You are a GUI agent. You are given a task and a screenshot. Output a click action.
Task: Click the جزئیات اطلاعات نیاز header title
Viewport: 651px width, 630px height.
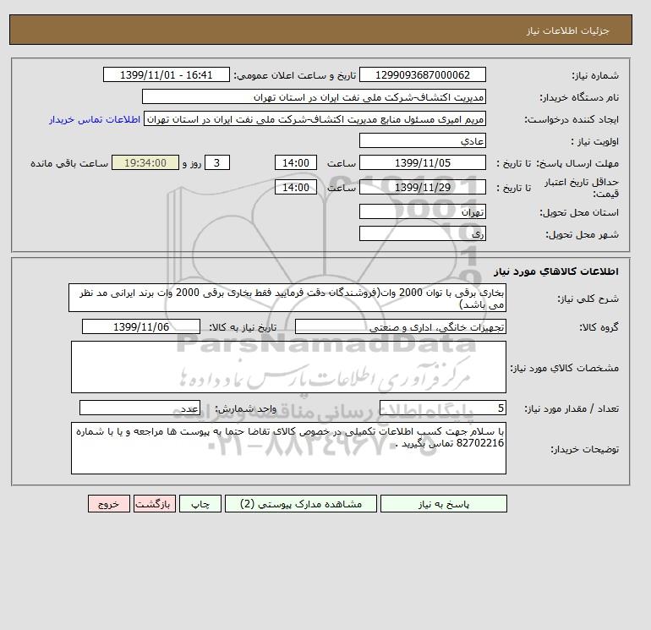(567, 31)
